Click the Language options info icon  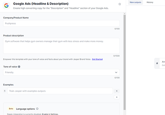pyautogui.click(x=37, y=109)
